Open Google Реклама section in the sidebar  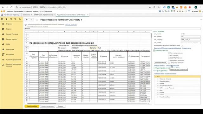[12, 34]
